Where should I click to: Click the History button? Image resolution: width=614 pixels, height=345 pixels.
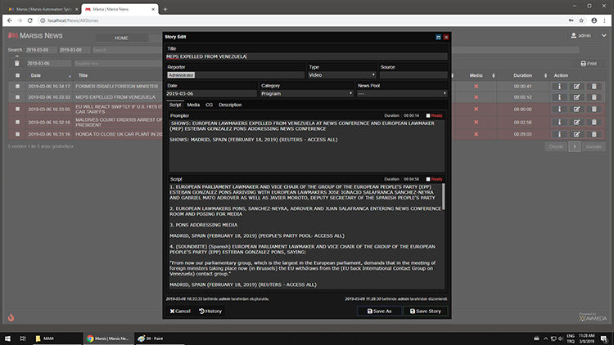[x=210, y=311]
